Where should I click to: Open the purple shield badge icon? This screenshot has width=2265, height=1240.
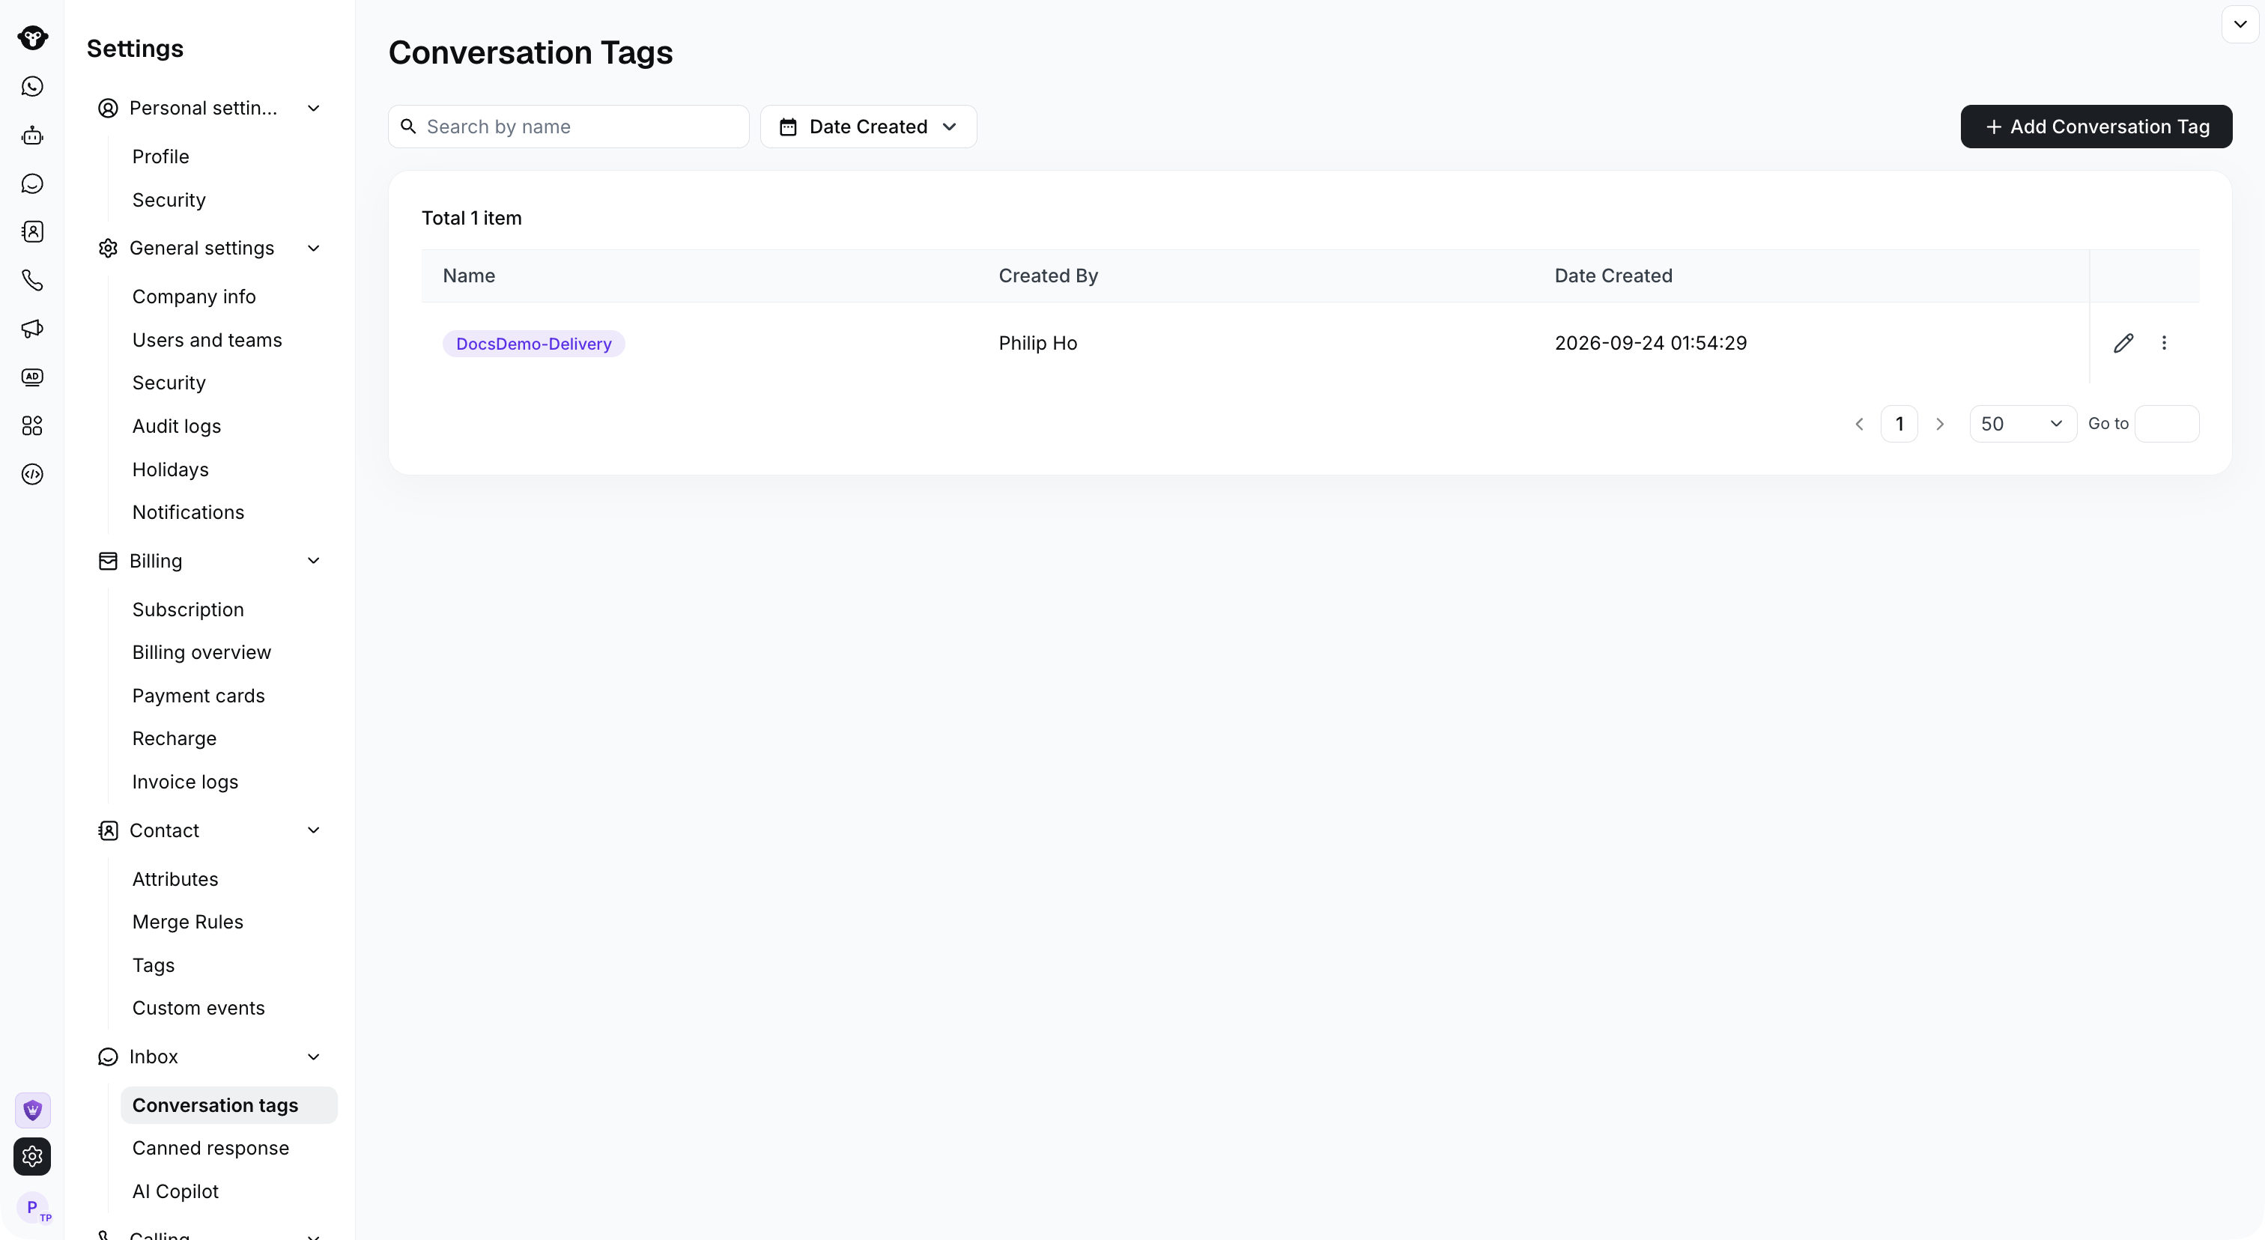point(32,1110)
